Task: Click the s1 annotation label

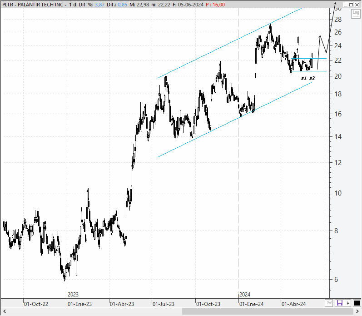Action: 303,78
